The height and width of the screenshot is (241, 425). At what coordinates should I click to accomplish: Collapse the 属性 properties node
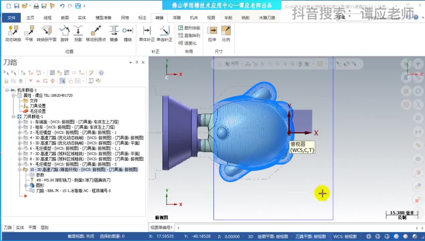[x=13, y=95]
